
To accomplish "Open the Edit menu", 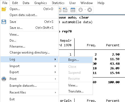I will 15,3.
